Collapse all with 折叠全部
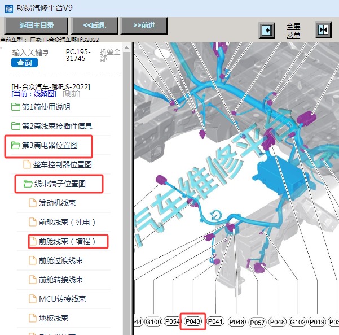This screenshot has width=339, height=335. tap(110, 55)
